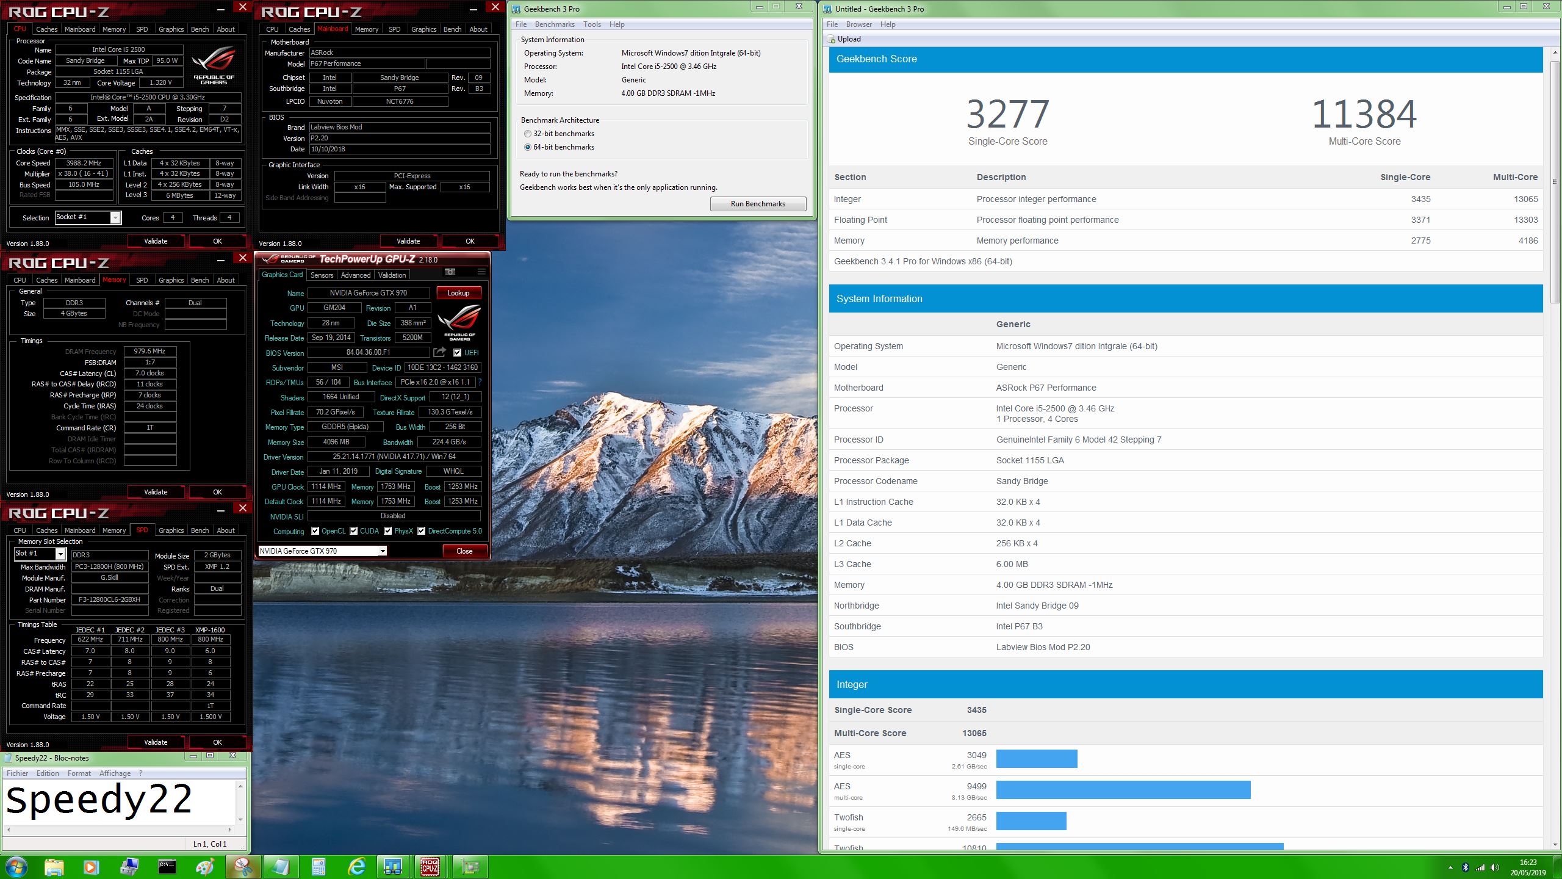The width and height of the screenshot is (1562, 879).
Task: Open the network signal tray icon
Action: tap(1480, 867)
